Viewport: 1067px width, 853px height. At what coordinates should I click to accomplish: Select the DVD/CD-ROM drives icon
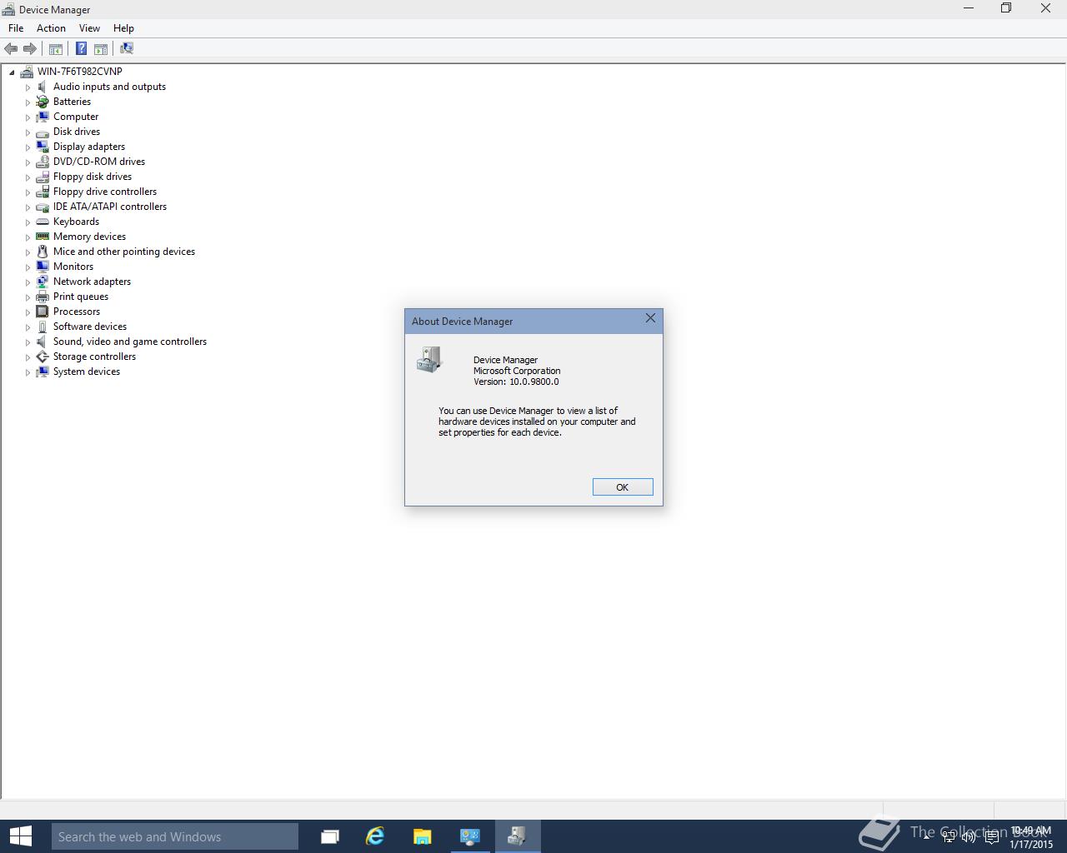tap(43, 162)
